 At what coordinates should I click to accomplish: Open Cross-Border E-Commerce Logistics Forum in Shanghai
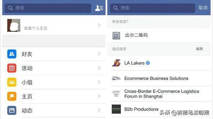[x=159, y=94]
